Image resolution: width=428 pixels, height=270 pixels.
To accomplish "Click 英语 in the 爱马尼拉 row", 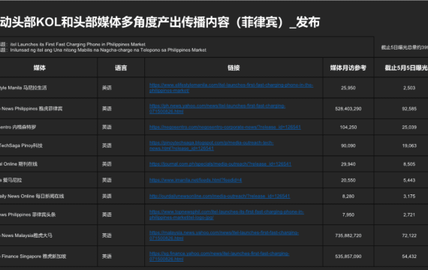I will [x=107, y=180].
